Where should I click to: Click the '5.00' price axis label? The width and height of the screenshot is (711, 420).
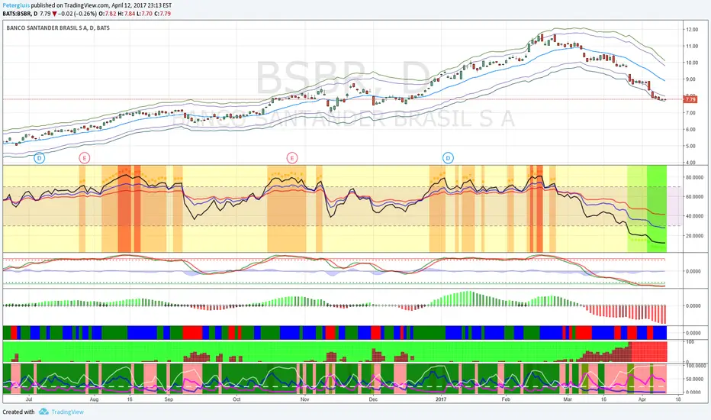(x=690, y=146)
